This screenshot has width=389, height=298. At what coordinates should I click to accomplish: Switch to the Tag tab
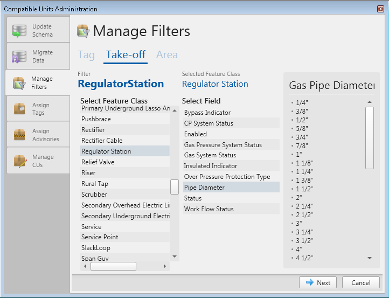tap(86, 54)
